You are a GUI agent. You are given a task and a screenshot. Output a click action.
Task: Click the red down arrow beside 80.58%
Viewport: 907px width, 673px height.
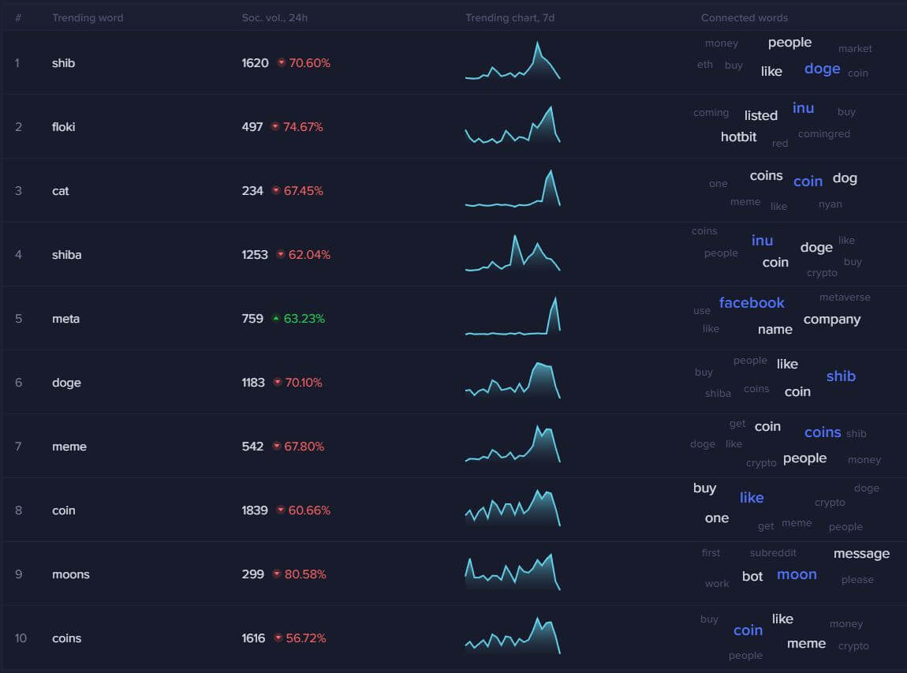277,574
